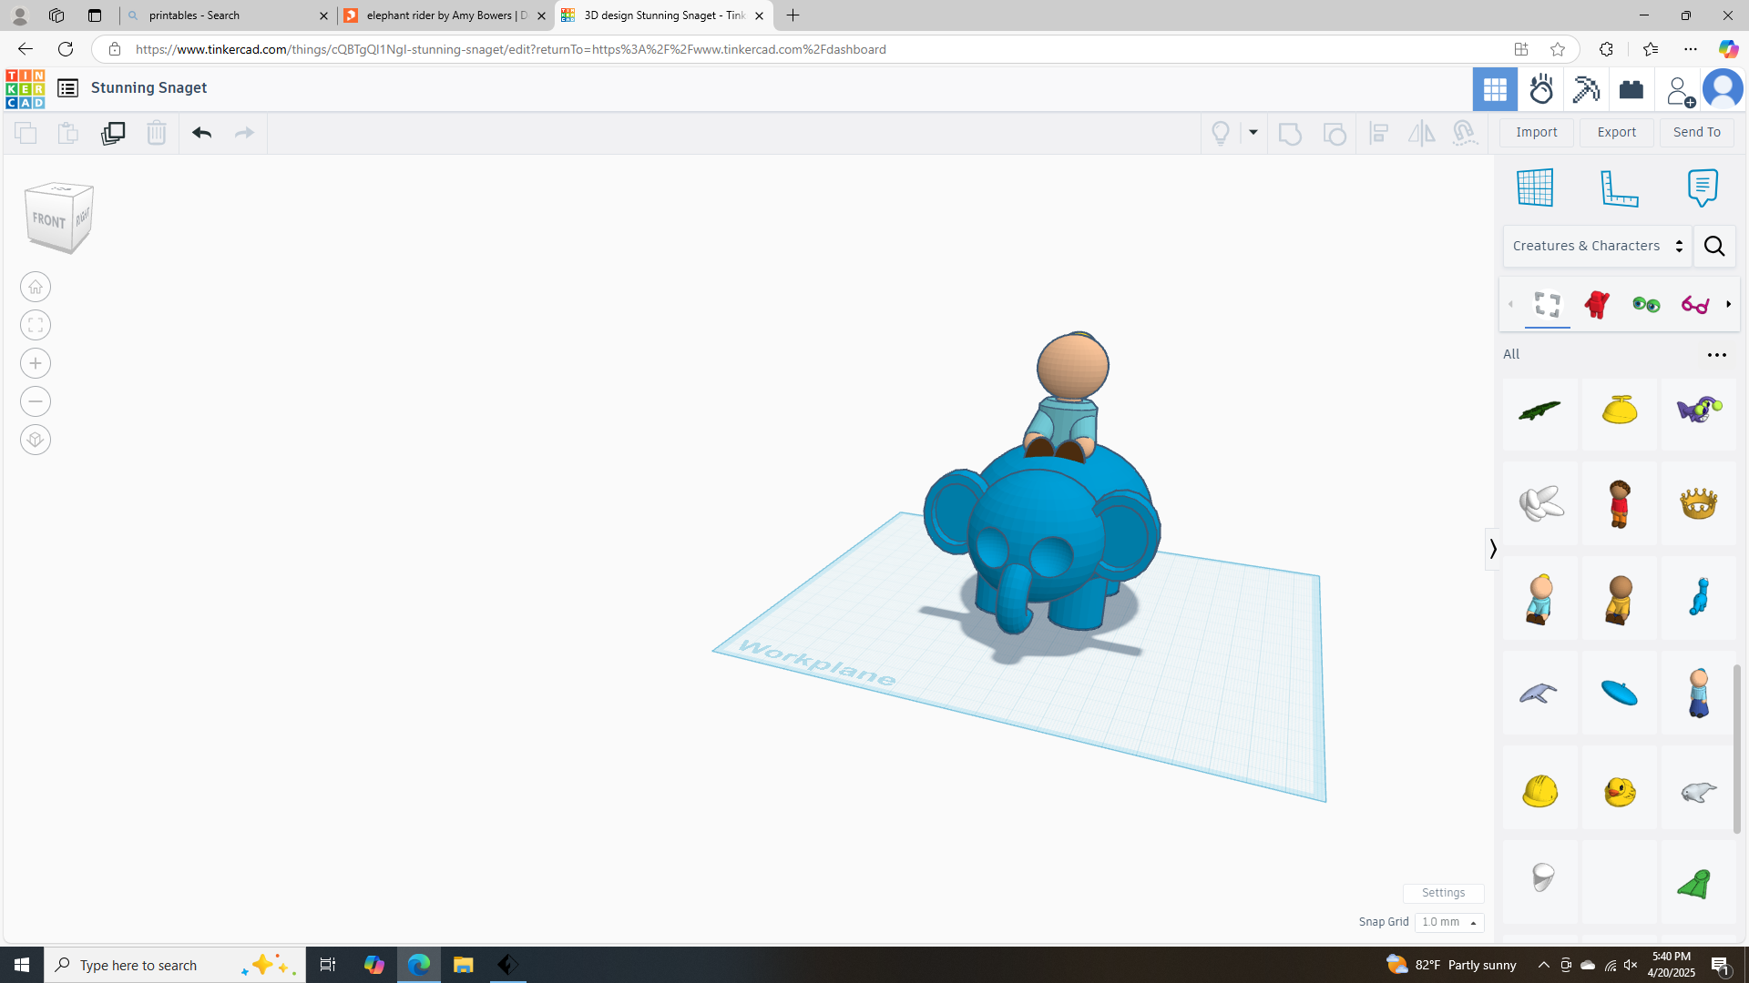Open the visibility options dropdown arrow
1749x983 pixels.
coord(1253,133)
